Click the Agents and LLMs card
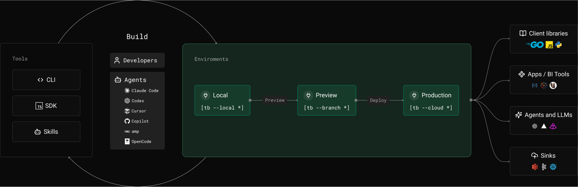Viewport: 578px width, 187px height. coord(544,120)
